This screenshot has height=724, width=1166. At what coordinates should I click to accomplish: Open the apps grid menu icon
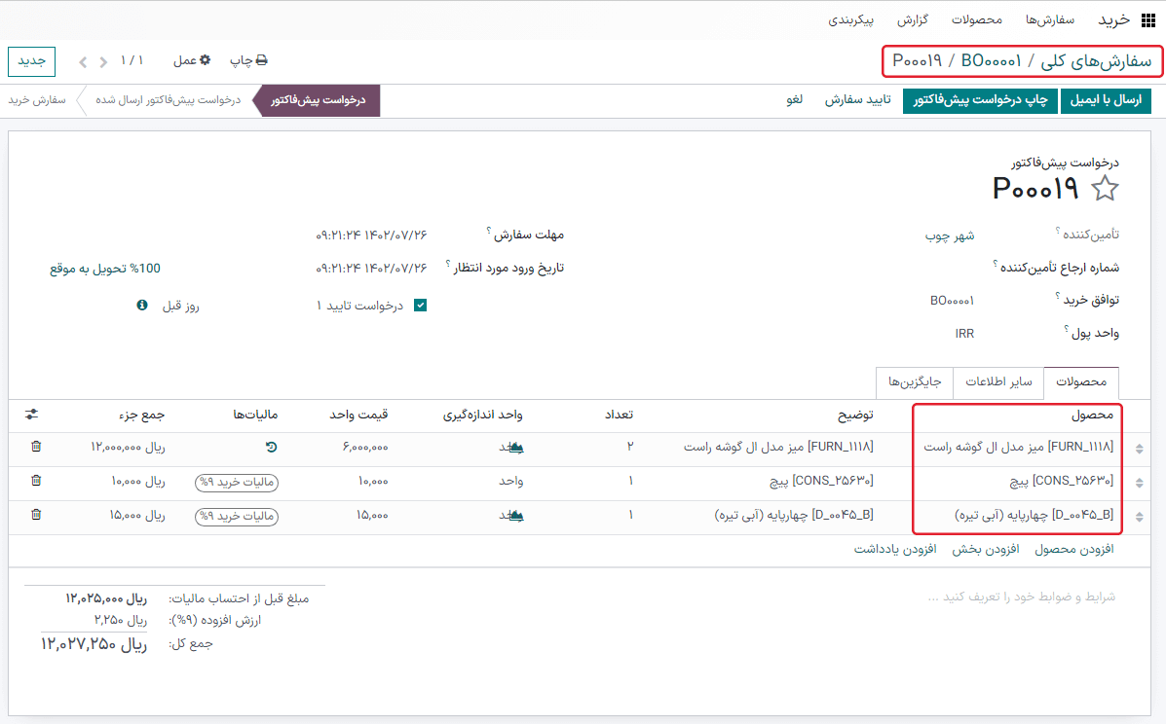tap(1107, 19)
